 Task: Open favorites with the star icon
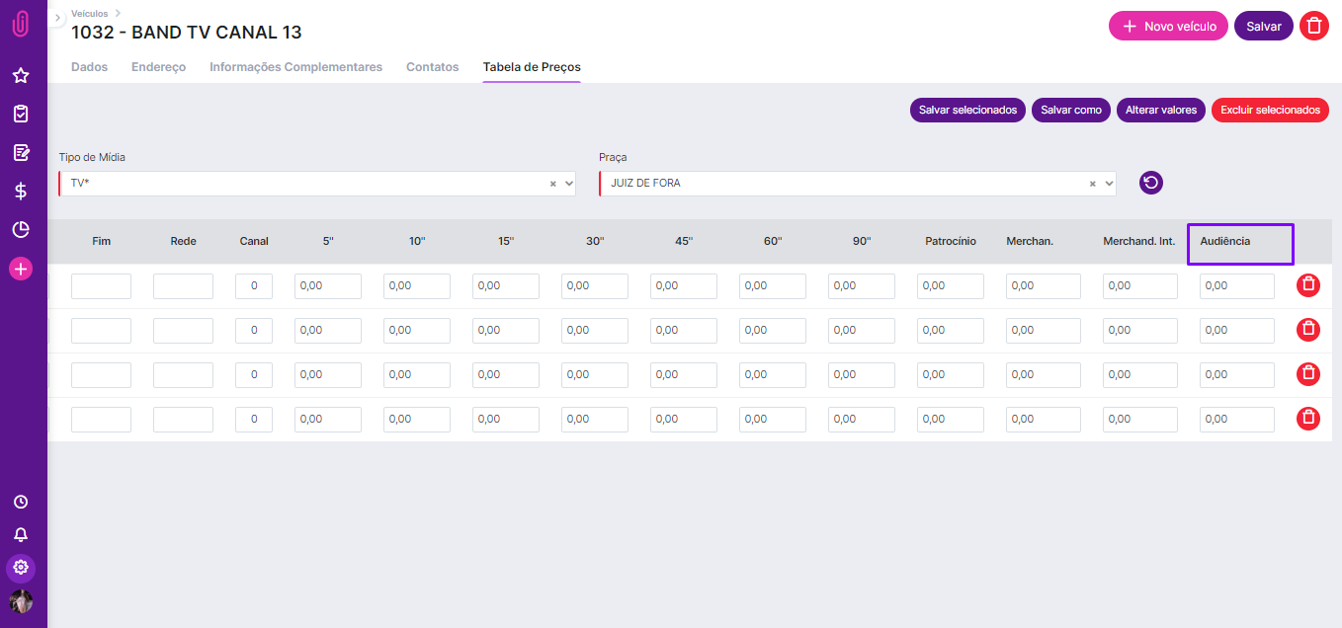pyautogui.click(x=21, y=75)
